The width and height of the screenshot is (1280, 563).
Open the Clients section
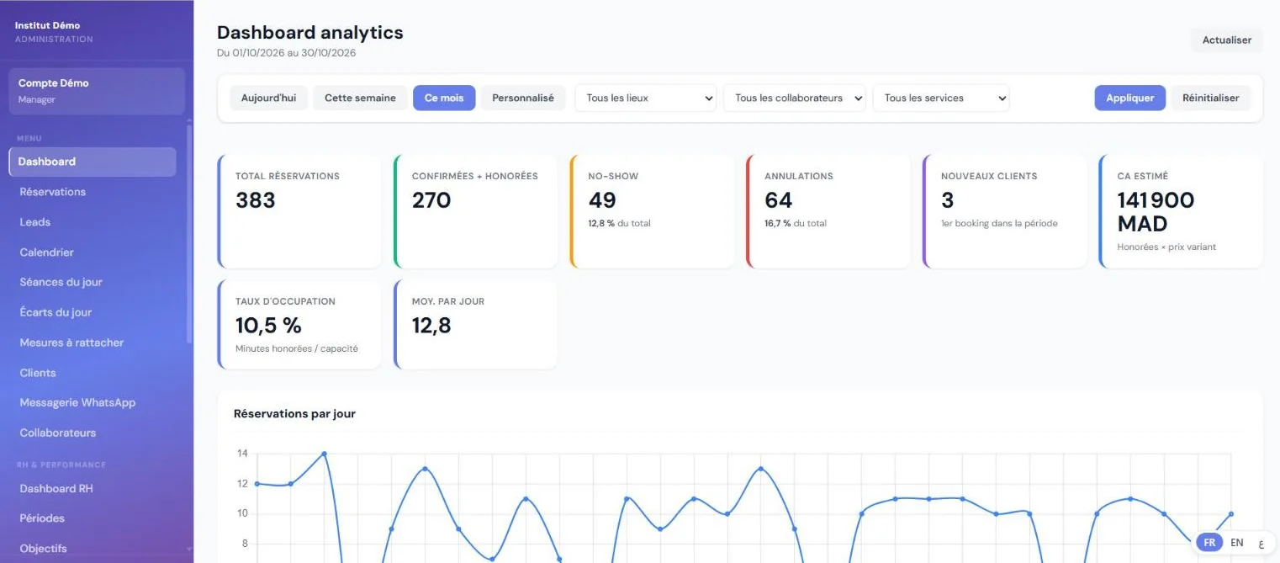[x=93, y=373]
